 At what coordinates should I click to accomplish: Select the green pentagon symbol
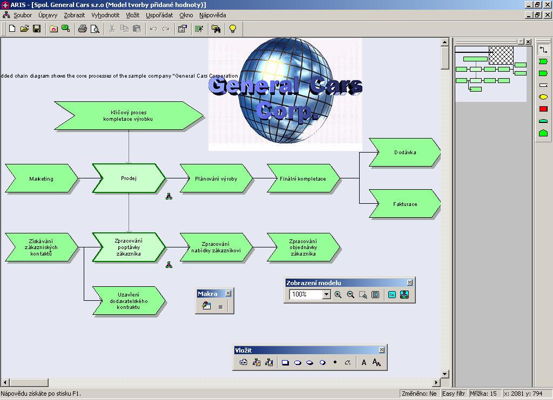coord(543,133)
